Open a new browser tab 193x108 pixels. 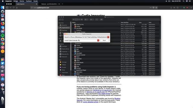(62, 4)
